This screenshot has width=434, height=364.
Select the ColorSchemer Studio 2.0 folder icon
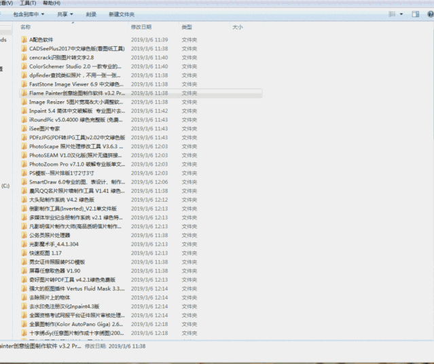point(24,66)
